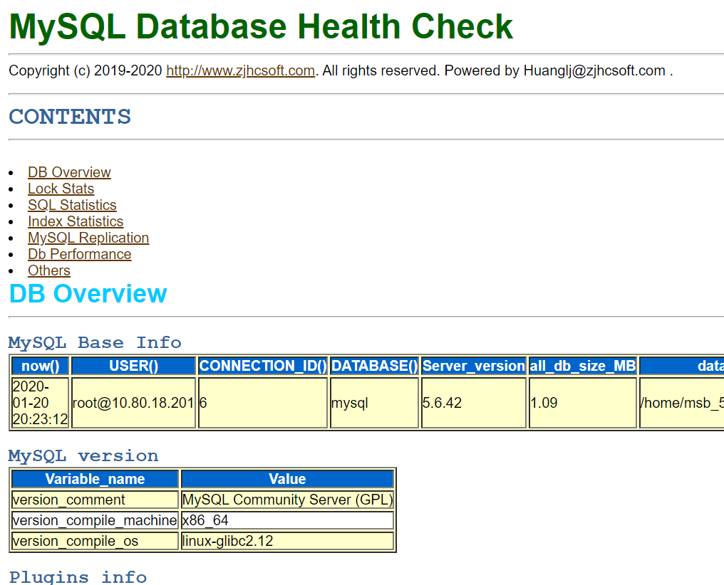Open the http://www.zjhcsoft.com link
Image resolution: width=724 pixels, height=585 pixels.
point(241,70)
